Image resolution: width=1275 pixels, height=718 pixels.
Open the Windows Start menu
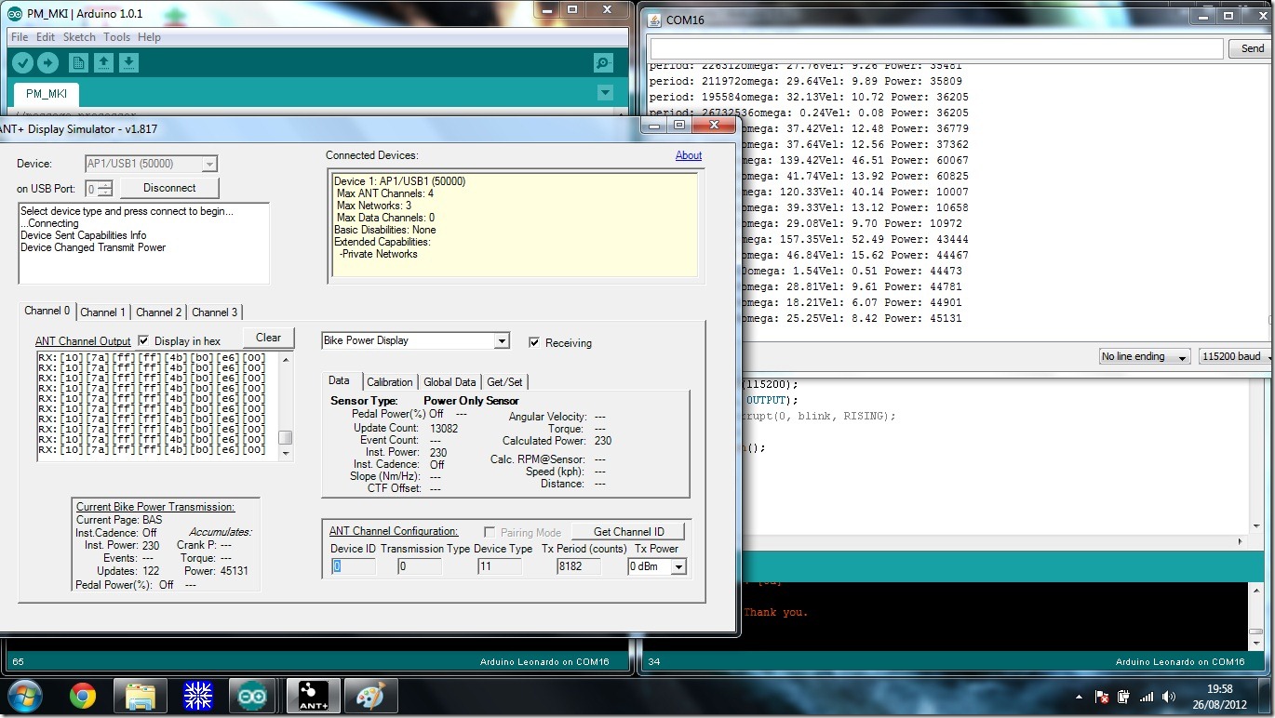tap(23, 696)
